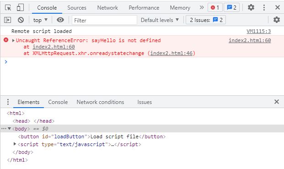Select the script type attribute value
Viewport: 284px width, 169px height.
click(x=82, y=144)
